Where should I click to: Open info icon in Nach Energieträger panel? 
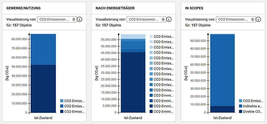[x=169, y=19]
